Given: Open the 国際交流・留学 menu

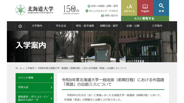Looking at the screenshot, I should (109, 26).
